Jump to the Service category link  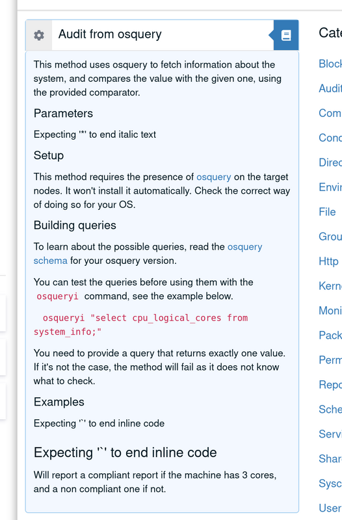pos(330,434)
